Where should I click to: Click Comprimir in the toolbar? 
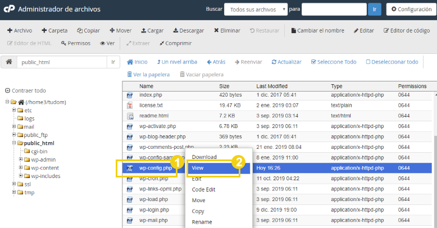click(x=176, y=43)
